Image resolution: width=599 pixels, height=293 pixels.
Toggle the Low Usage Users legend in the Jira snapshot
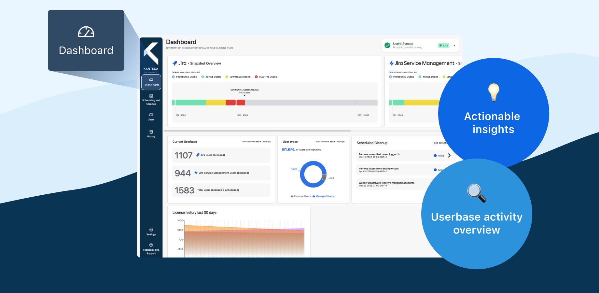[x=238, y=77]
